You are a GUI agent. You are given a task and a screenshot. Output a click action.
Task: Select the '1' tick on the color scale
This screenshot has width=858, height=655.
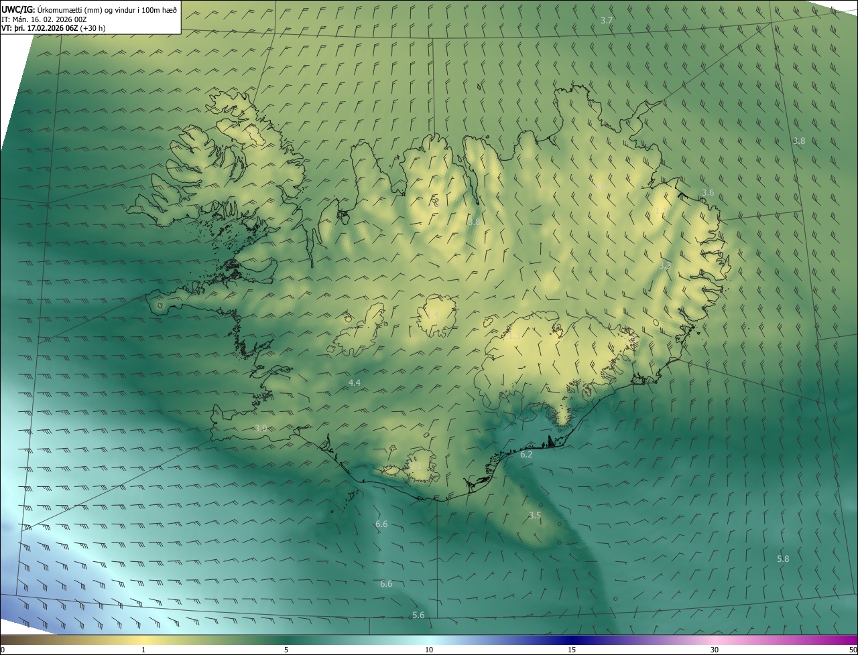[144, 650]
